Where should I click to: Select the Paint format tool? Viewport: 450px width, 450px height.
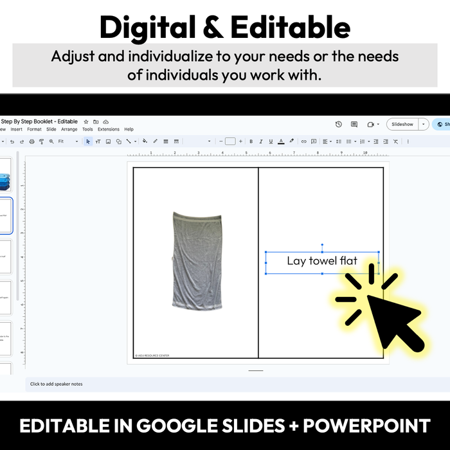(40, 141)
